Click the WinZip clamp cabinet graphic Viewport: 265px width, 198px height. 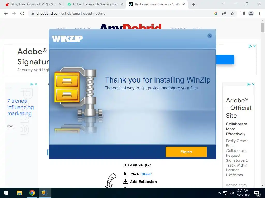click(x=78, y=92)
